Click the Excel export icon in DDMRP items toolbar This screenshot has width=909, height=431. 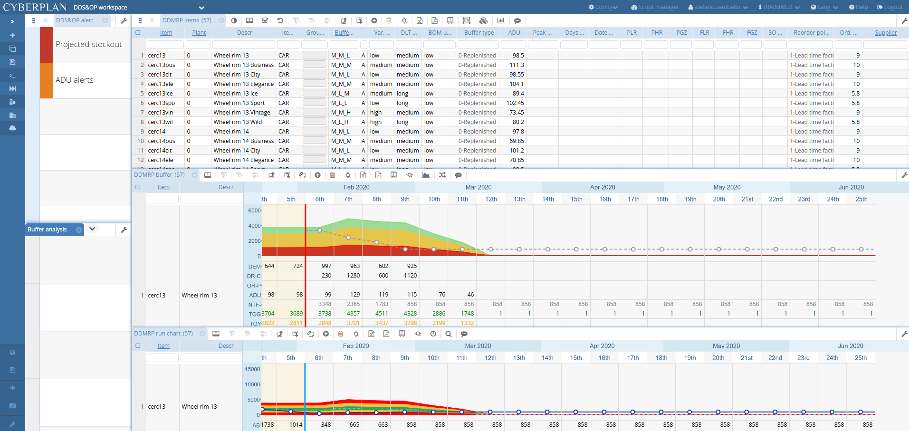pyautogui.click(x=420, y=21)
